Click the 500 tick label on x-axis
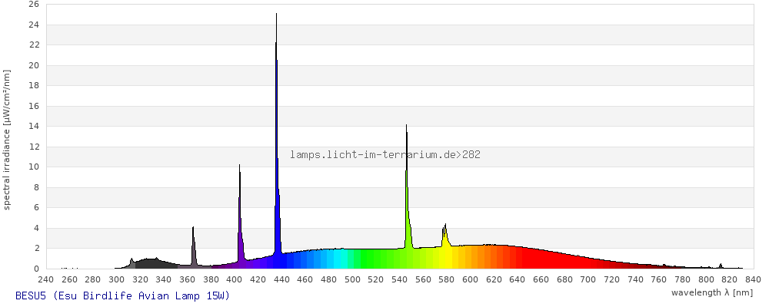Image resolution: width=769 pixels, height=307 pixels. (x=352, y=279)
